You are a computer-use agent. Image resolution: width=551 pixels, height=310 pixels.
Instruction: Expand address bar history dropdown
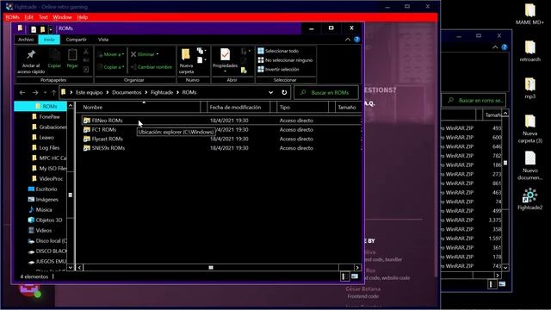point(270,92)
